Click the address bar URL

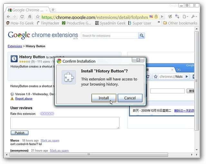(x=95, y=17)
